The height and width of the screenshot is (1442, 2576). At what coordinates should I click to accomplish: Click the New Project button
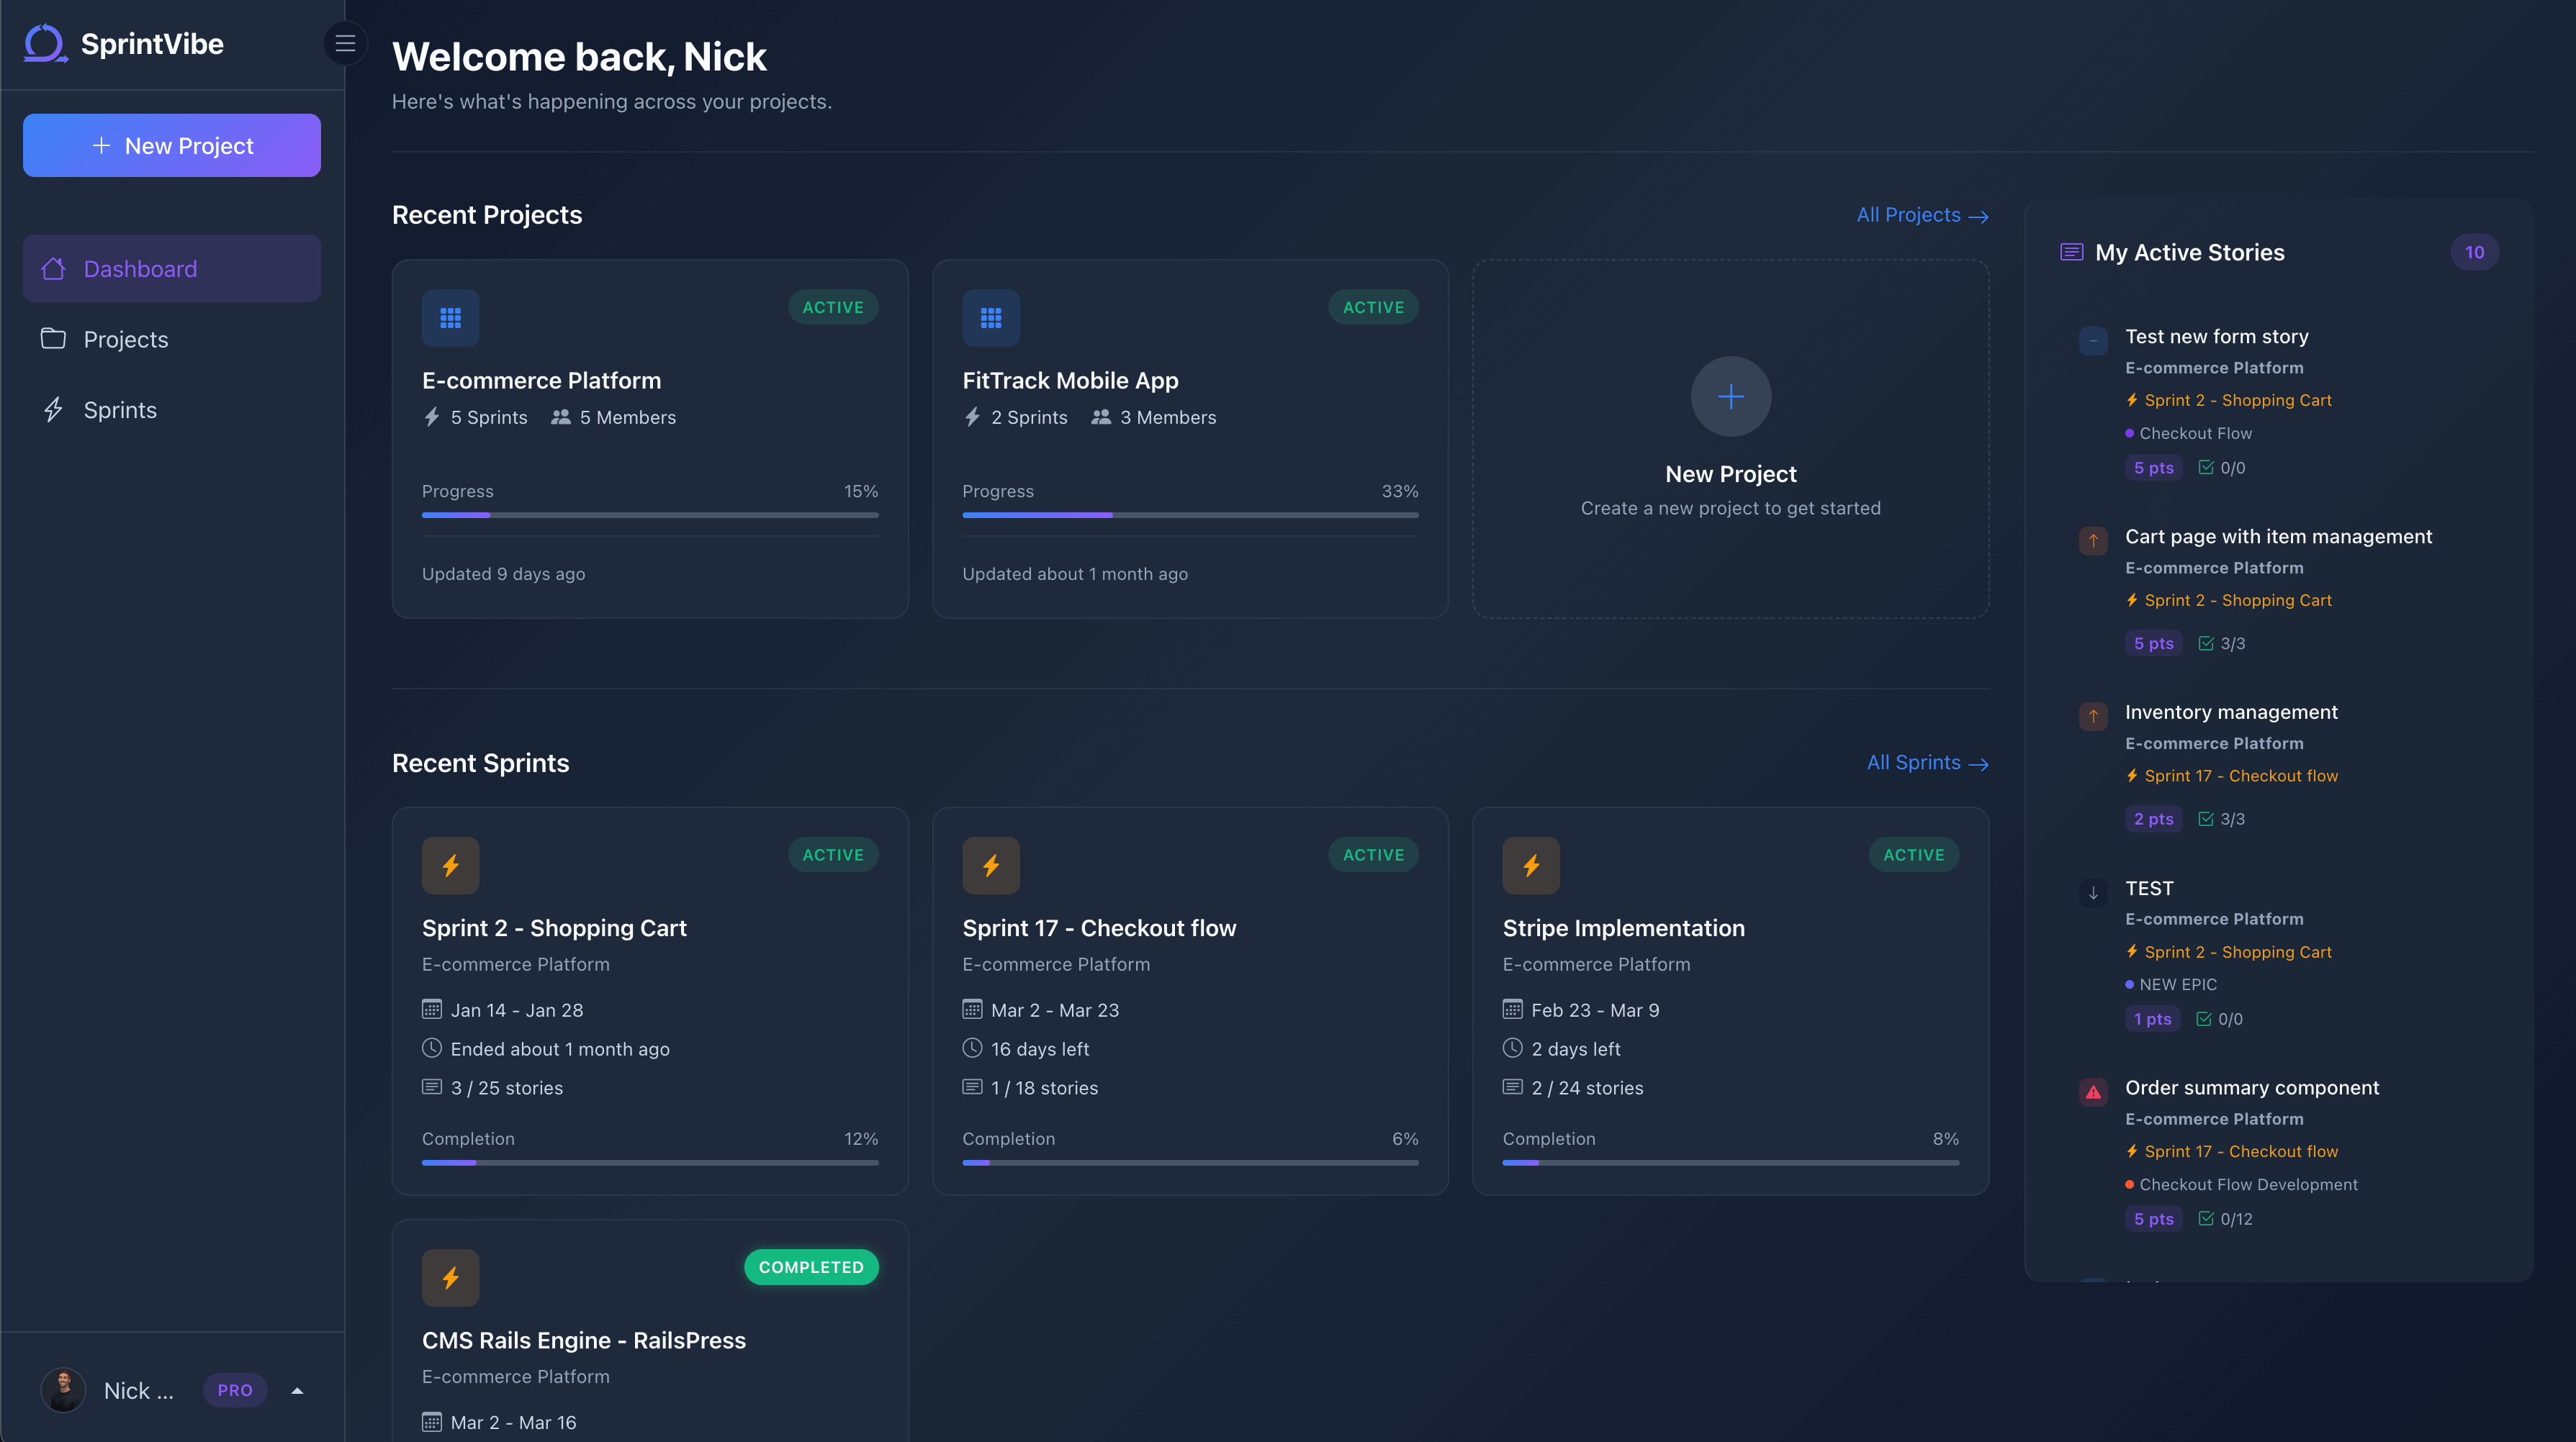pos(171,145)
